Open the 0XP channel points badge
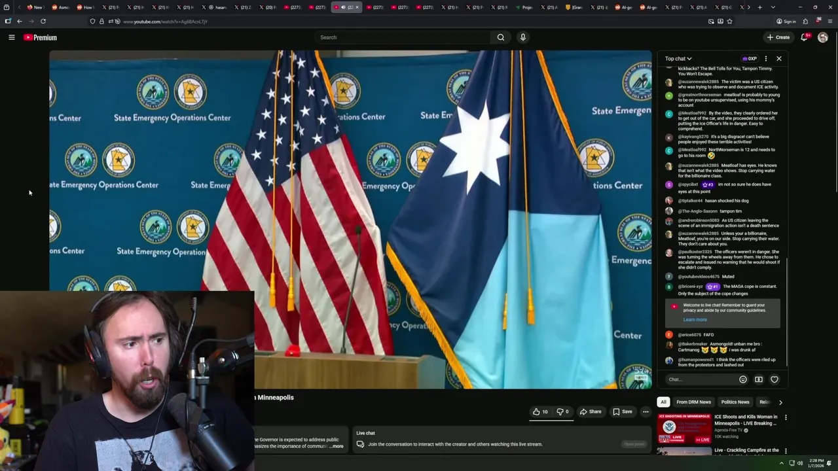 (x=750, y=59)
